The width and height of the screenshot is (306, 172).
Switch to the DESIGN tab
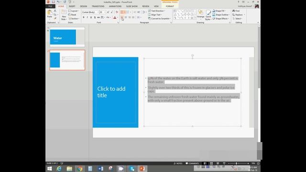(x=84, y=6)
